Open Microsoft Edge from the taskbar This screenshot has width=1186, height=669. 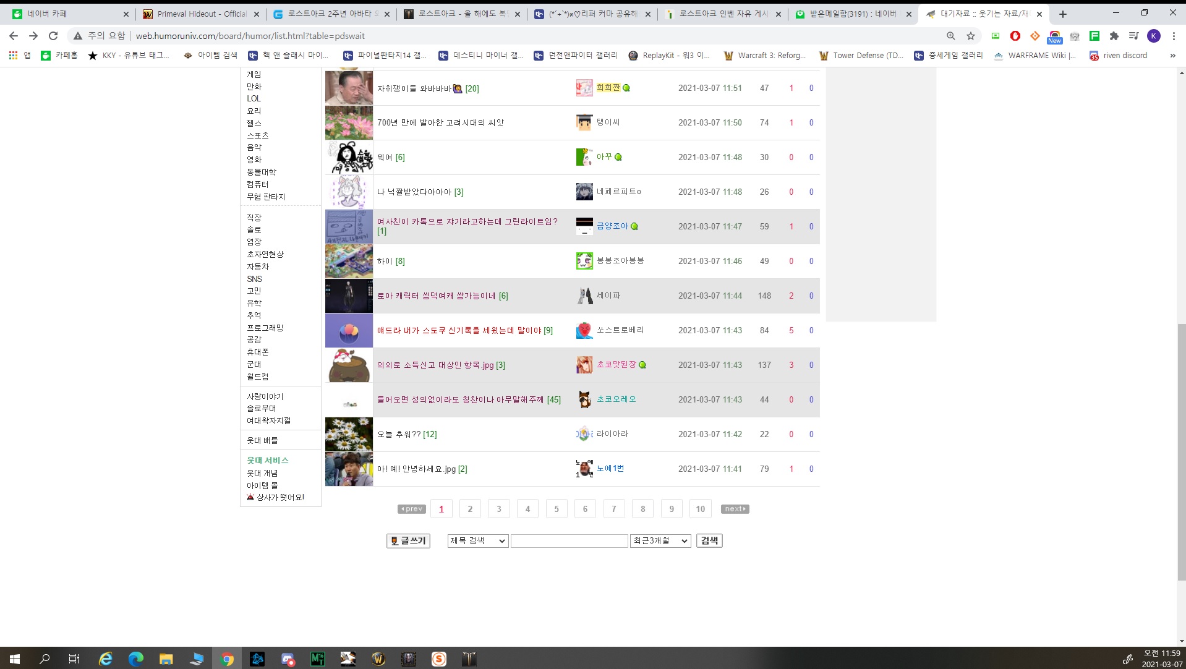(135, 658)
